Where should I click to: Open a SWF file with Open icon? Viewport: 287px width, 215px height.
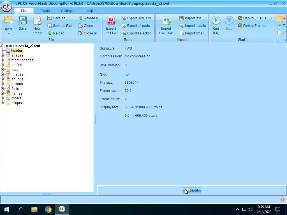pyautogui.click(x=9, y=20)
